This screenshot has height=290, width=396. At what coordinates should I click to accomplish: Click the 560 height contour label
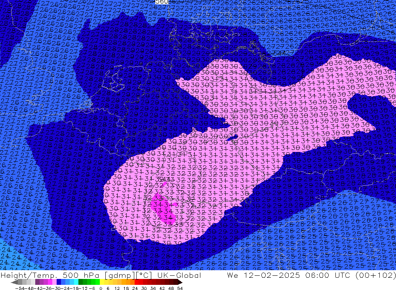pos(162,2)
